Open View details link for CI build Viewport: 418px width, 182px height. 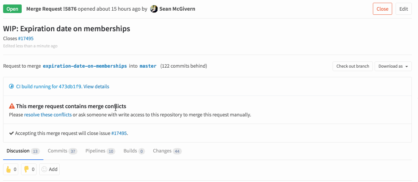[96, 87]
